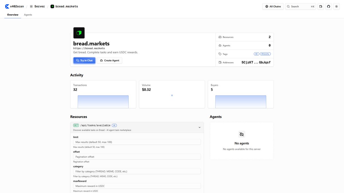The width and height of the screenshot is (344, 193).
Task: Click the Resources stat icon
Action: coord(220,37)
